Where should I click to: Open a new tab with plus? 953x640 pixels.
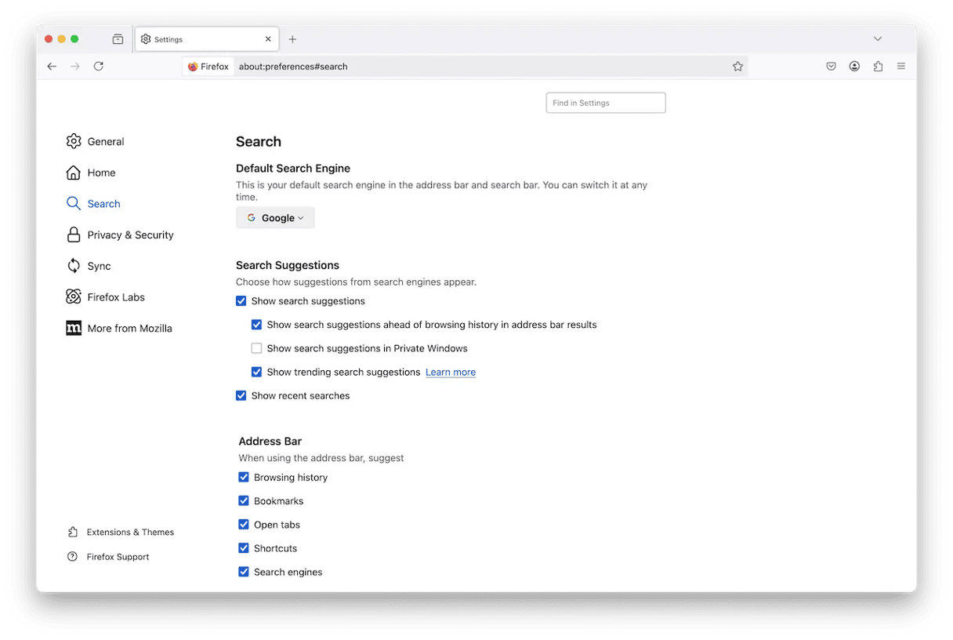pyautogui.click(x=292, y=39)
